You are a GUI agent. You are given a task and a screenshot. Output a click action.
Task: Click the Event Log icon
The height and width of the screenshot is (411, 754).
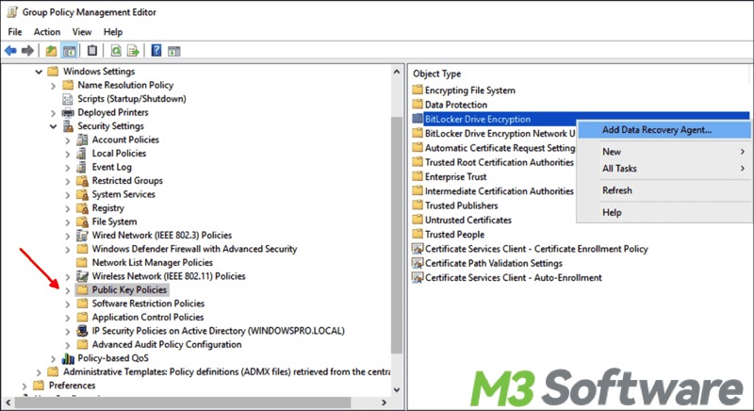click(x=82, y=167)
